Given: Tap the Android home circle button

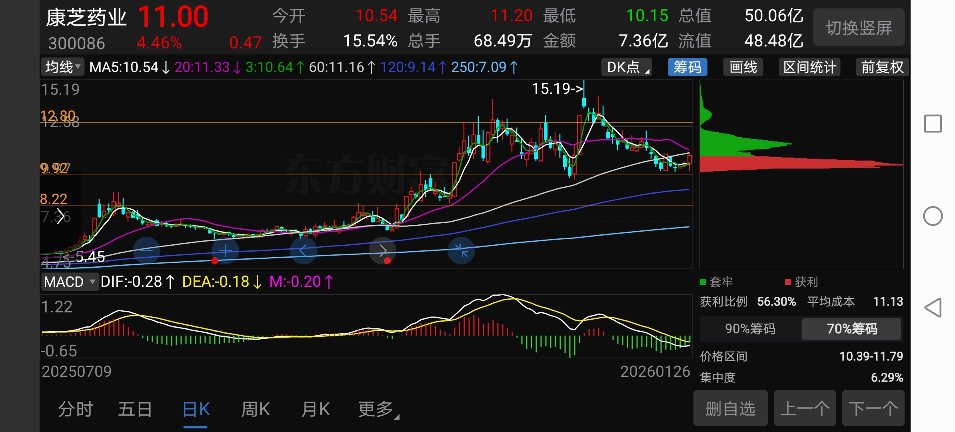Looking at the screenshot, I should (x=933, y=216).
